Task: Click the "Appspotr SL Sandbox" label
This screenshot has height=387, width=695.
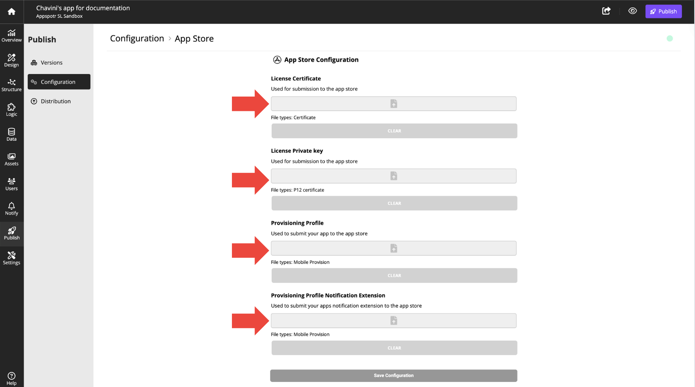Action: (59, 16)
